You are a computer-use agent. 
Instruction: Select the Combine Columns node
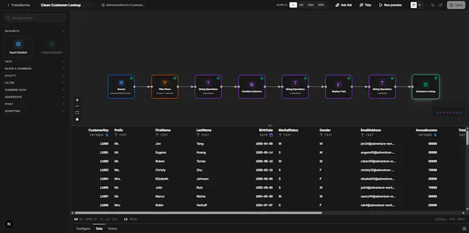point(252,87)
